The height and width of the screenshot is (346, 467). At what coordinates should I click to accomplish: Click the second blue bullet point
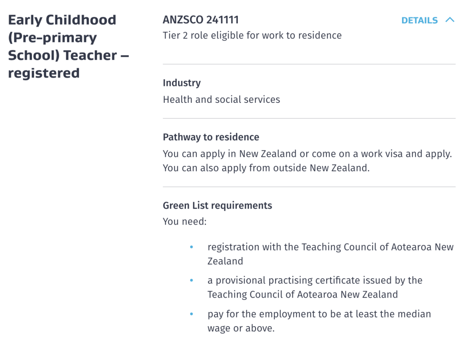(x=192, y=280)
